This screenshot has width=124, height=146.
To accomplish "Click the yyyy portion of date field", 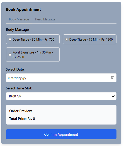I will pos(23,78).
